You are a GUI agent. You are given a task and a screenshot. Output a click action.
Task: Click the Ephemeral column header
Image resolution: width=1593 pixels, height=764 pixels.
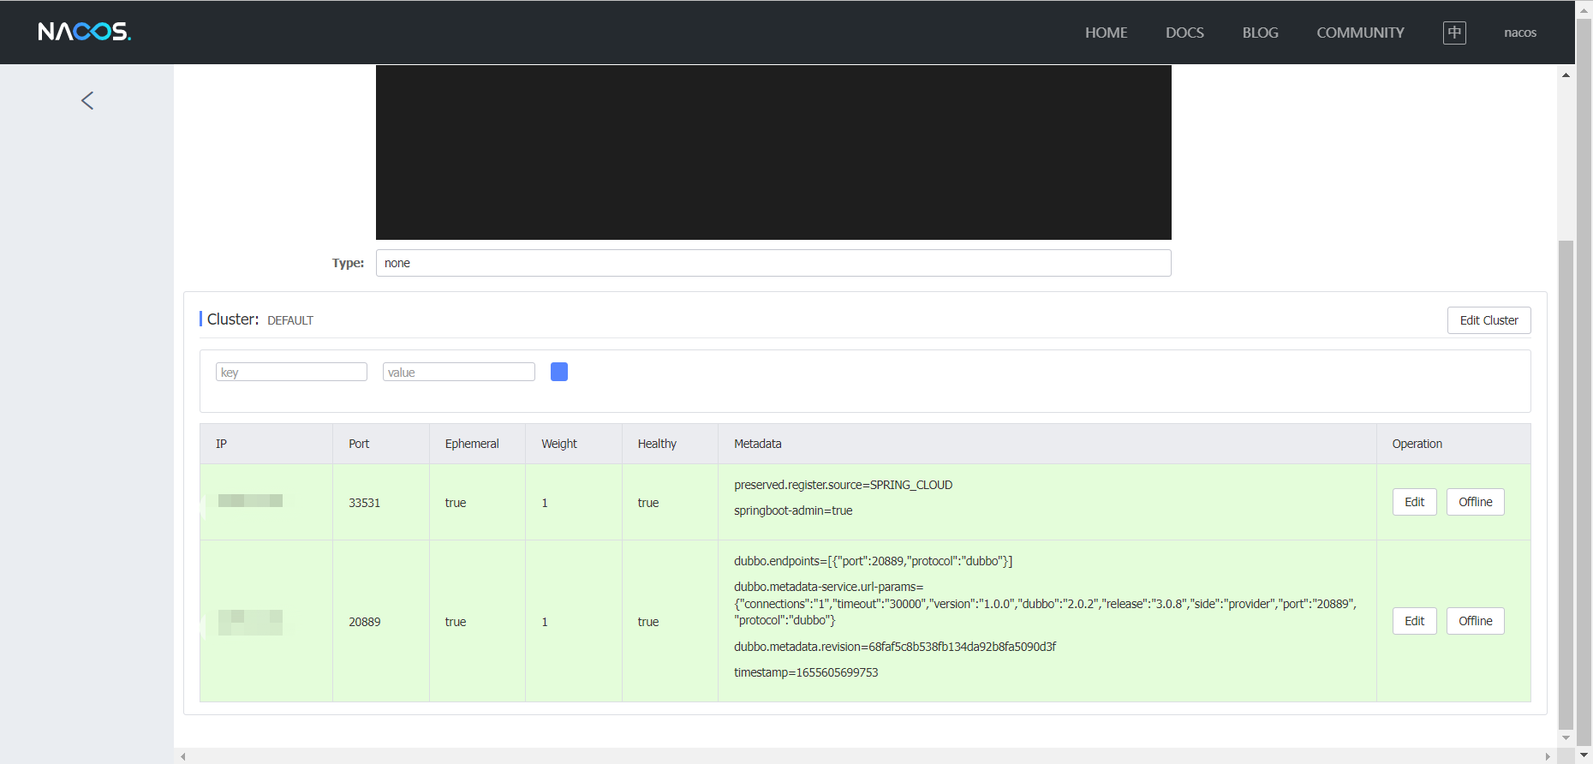477,444
